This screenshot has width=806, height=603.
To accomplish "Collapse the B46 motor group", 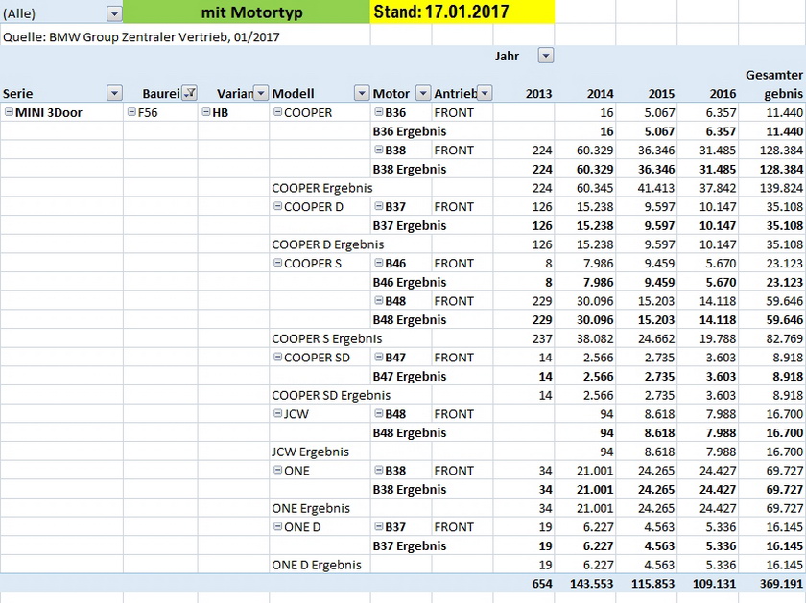I will [x=379, y=263].
